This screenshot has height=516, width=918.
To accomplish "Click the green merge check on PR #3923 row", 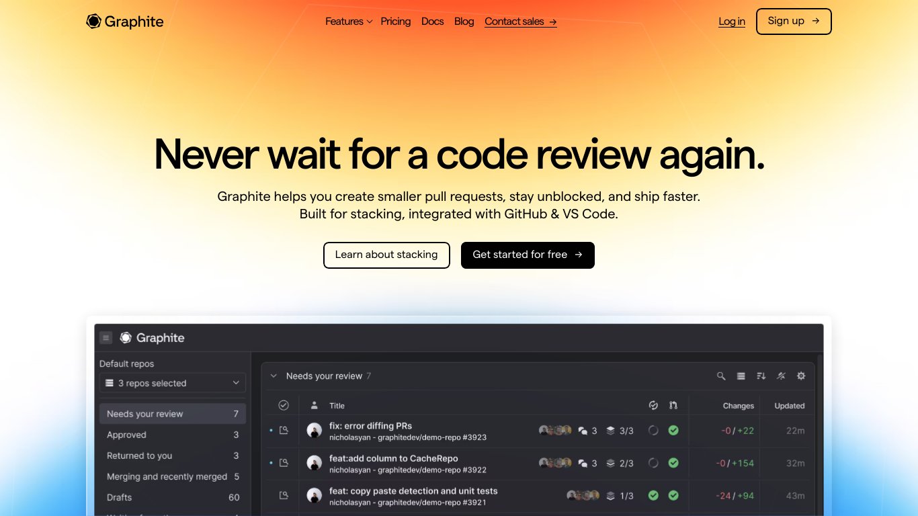I will tap(673, 430).
